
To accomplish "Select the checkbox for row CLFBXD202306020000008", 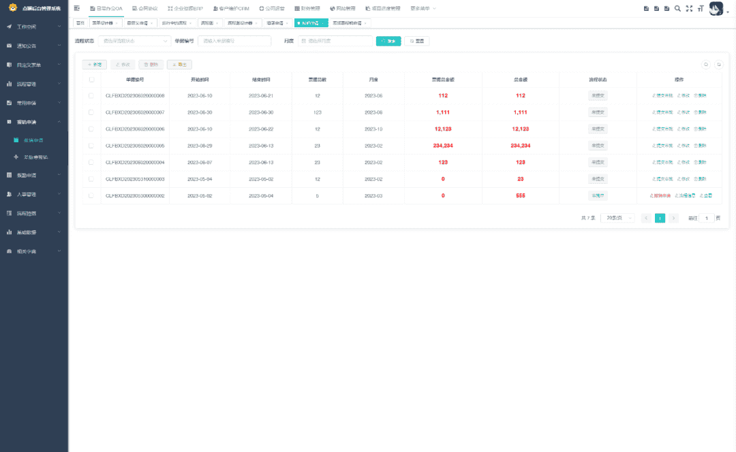I will [x=91, y=96].
